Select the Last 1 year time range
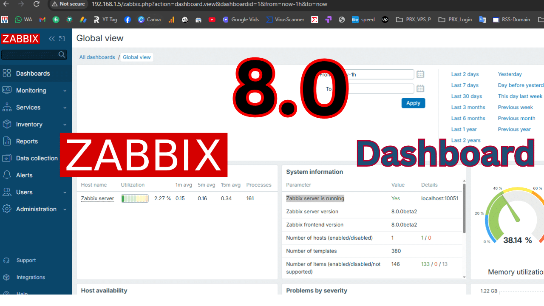 pyautogui.click(x=464, y=130)
